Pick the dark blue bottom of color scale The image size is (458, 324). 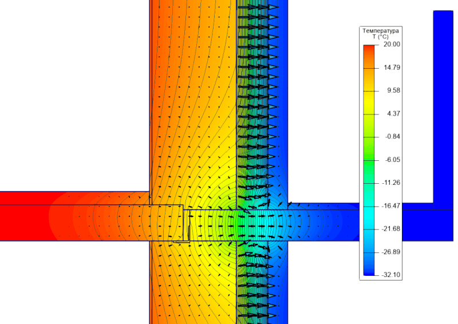(368, 269)
